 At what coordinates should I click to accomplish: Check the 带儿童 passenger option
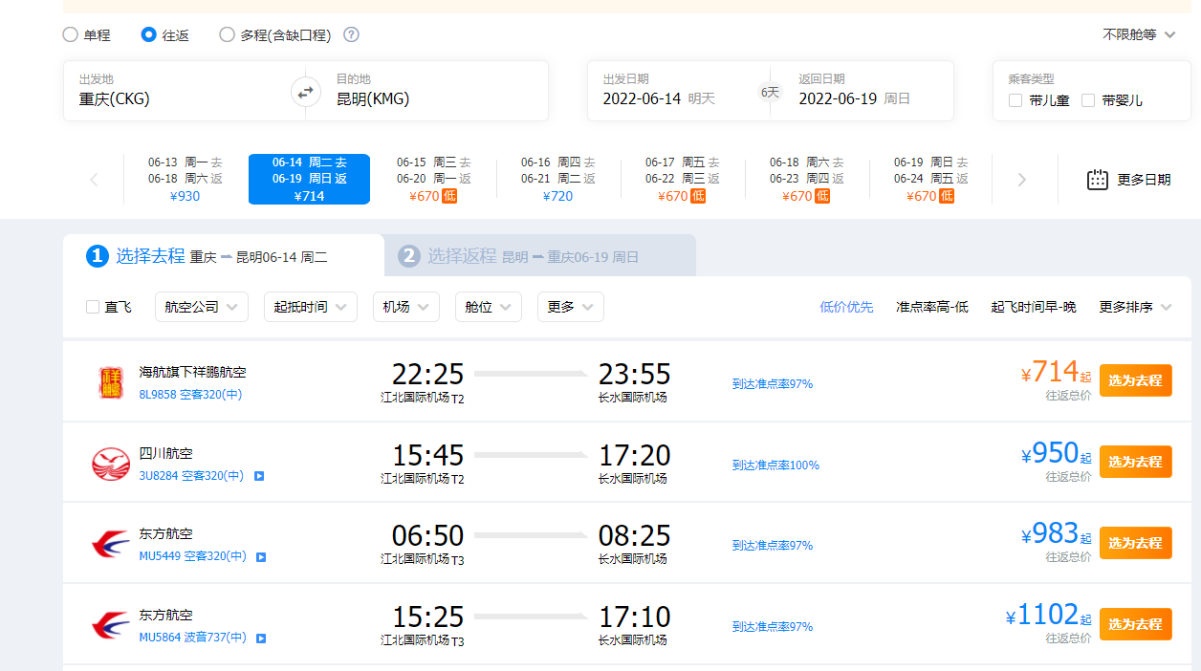coord(1015,100)
